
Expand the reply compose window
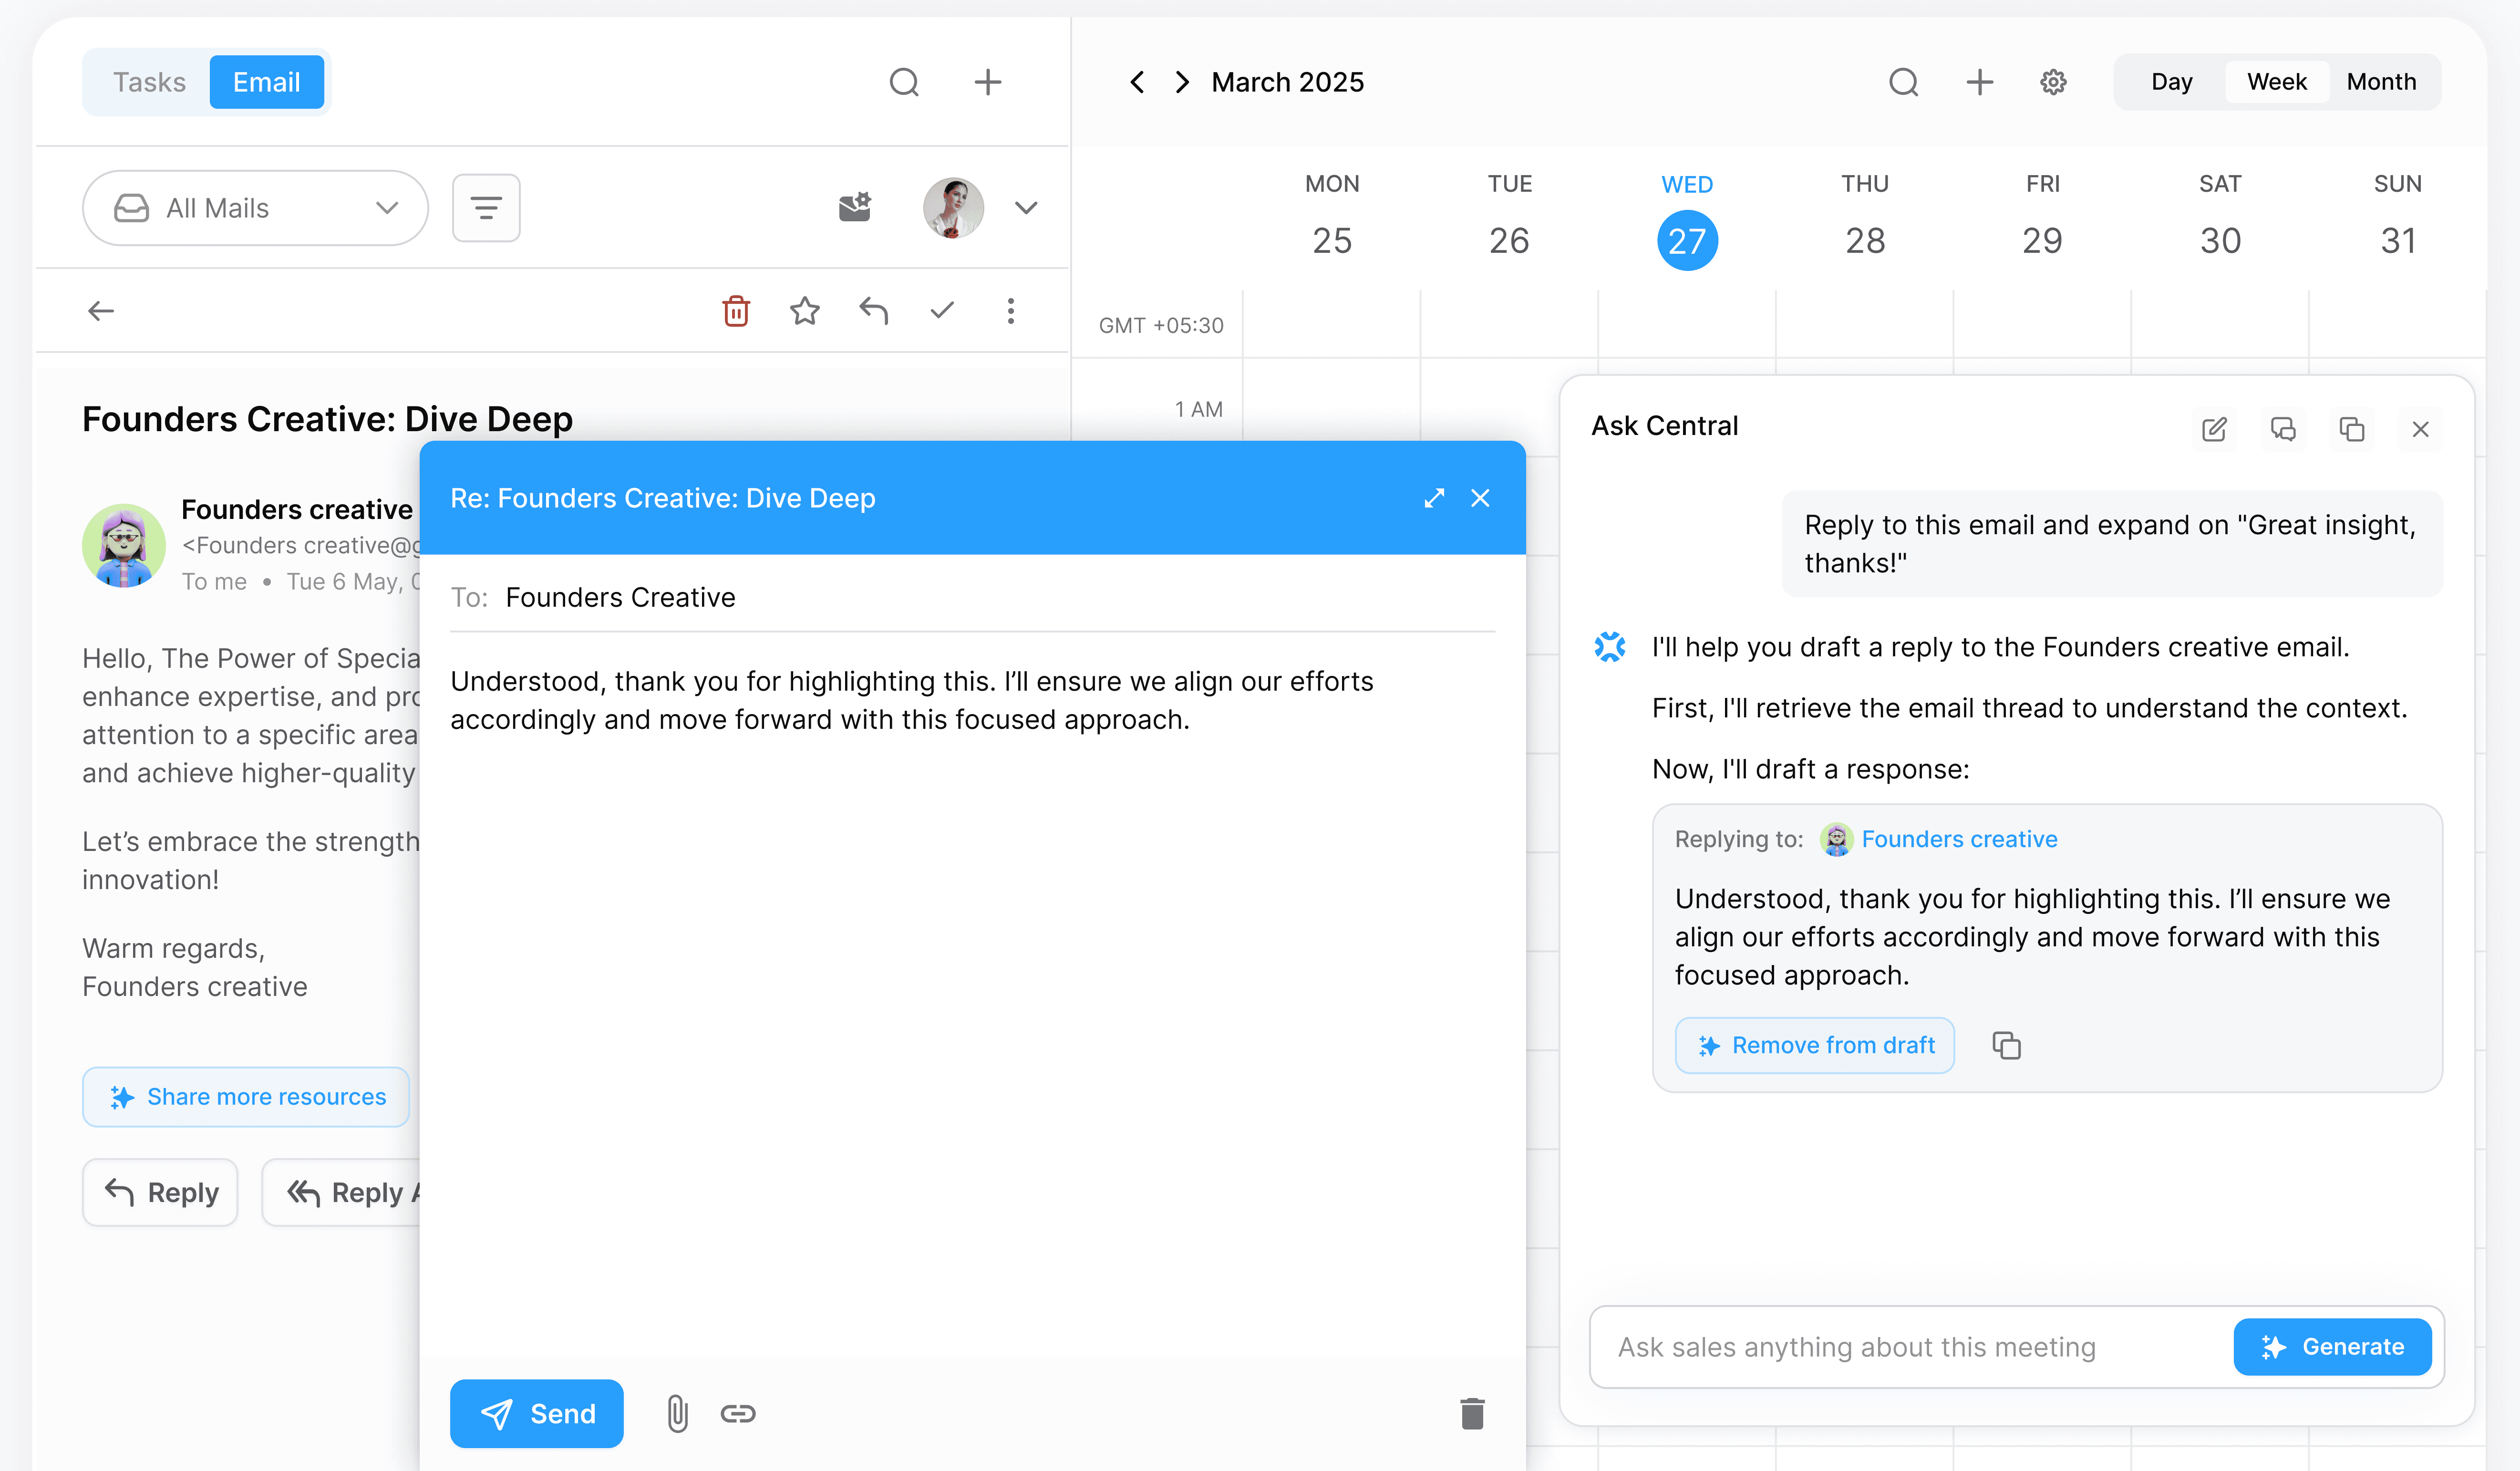coord(1434,498)
